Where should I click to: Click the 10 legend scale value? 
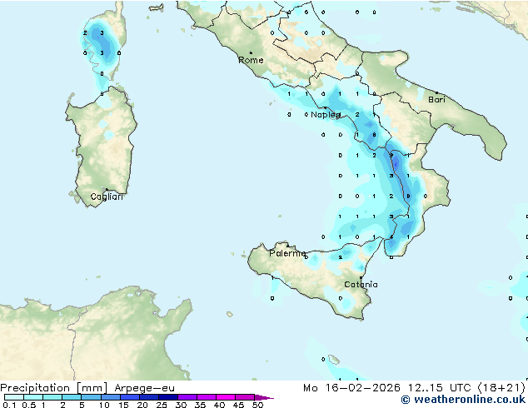[x=104, y=405]
